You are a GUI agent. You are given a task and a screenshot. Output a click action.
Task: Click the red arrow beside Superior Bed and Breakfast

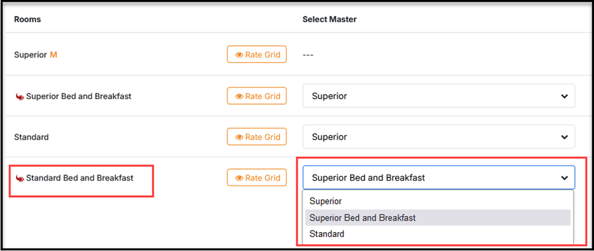point(20,96)
